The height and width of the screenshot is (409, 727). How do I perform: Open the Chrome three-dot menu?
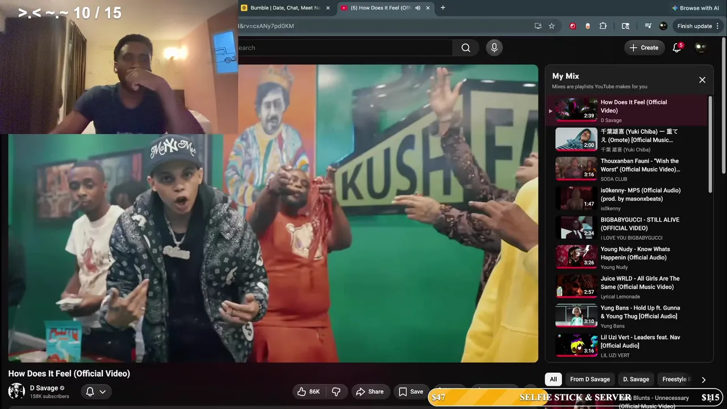pyautogui.click(x=717, y=26)
